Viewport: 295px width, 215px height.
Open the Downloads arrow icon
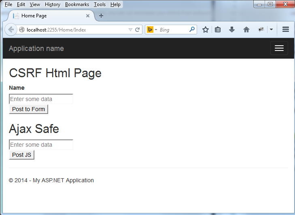232,30
